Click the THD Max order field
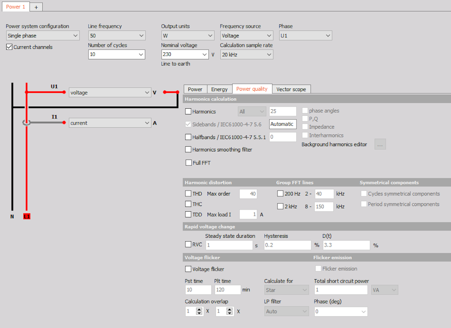 (x=248, y=194)
